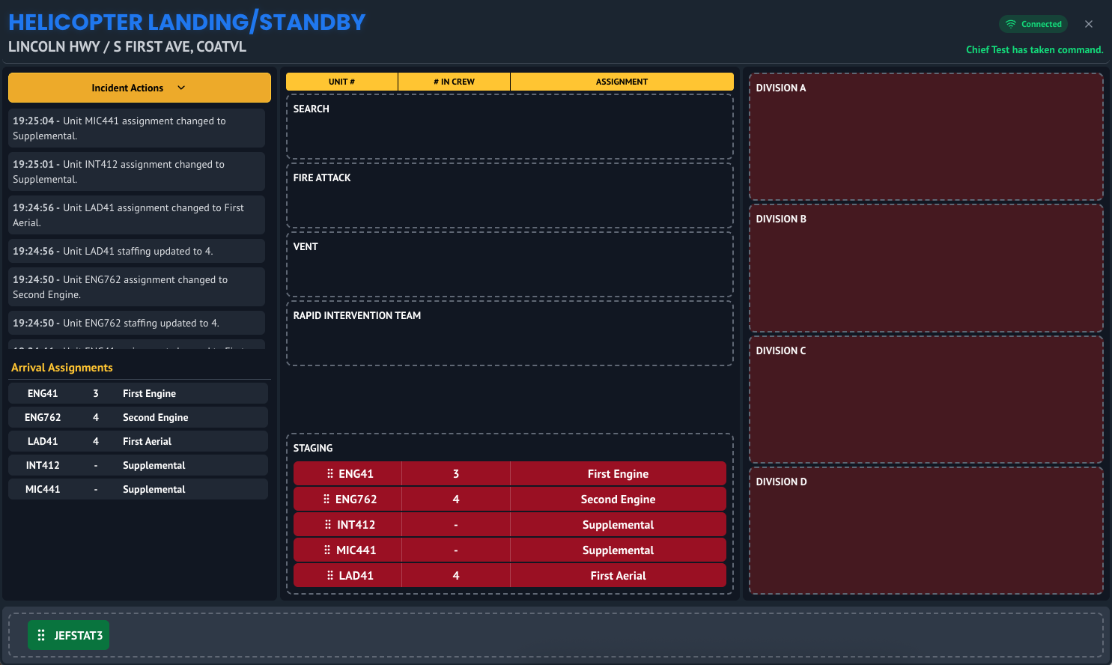Click ENG41 row in Arrival Assignments
1112x665 pixels.
[x=138, y=393]
